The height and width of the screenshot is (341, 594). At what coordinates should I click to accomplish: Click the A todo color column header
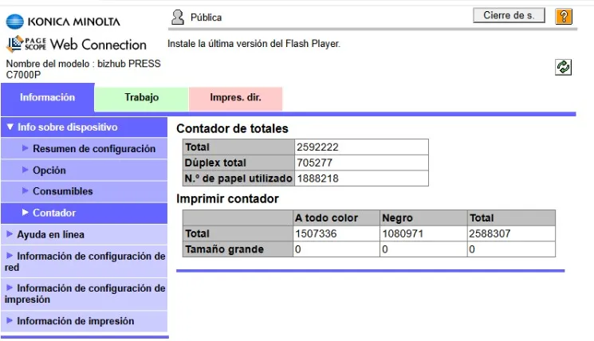[x=326, y=218]
